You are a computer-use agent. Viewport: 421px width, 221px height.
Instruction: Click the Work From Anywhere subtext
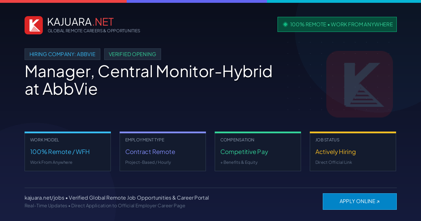coord(51,162)
